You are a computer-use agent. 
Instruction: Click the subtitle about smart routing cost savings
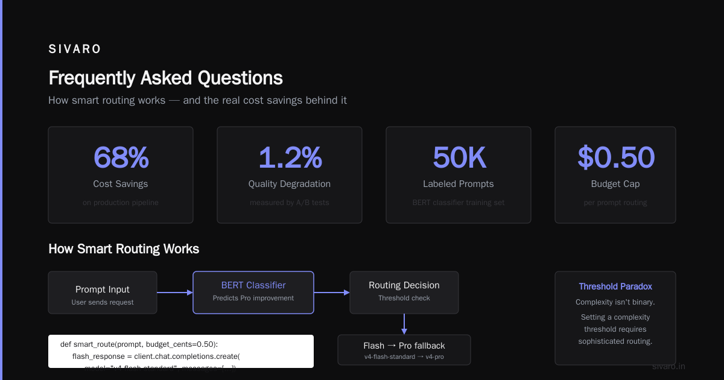point(197,100)
